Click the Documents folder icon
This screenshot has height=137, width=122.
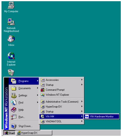click(x=14, y=88)
